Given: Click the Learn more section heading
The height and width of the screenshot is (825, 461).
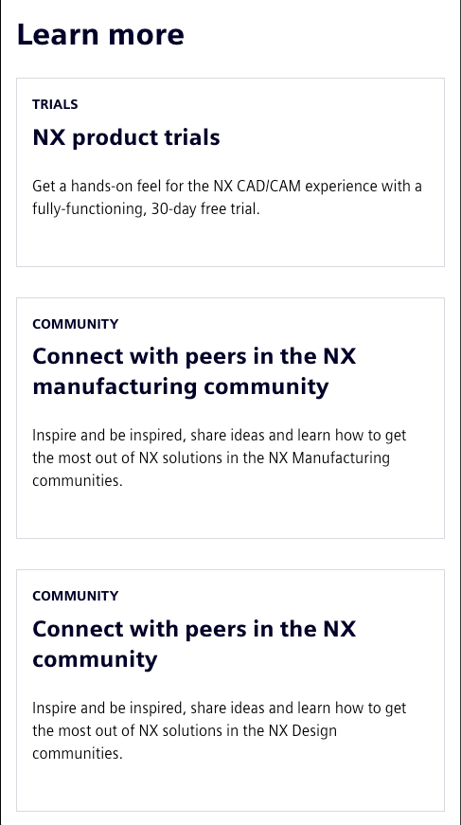Looking at the screenshot, I should click(x=100, y=35).
